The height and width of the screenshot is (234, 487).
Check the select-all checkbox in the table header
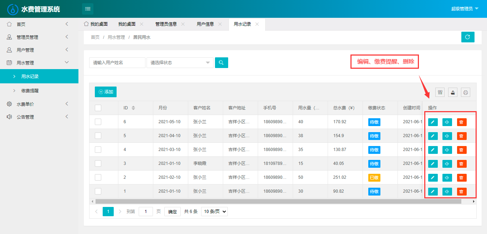(98, 108)
